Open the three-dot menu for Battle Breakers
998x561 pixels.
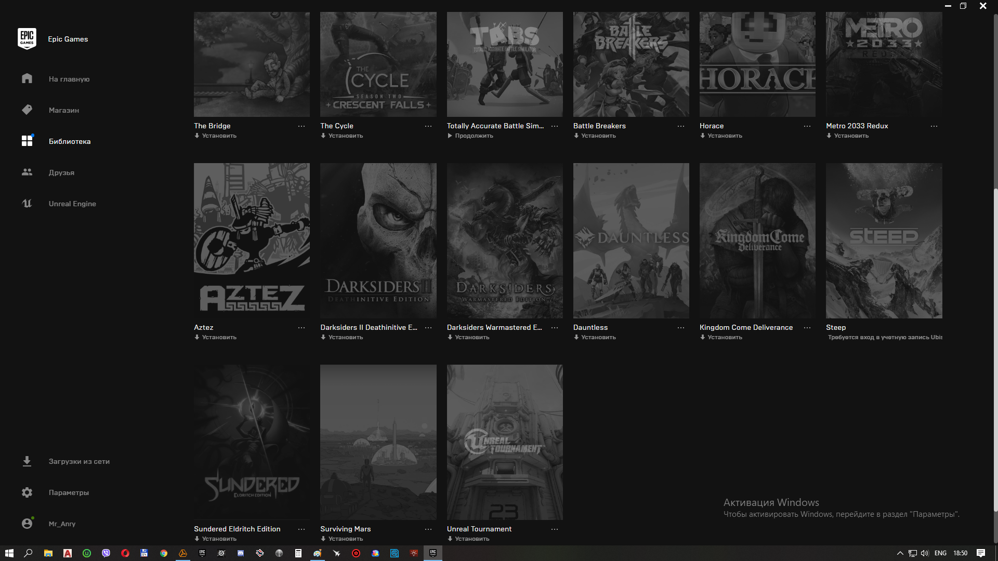click(x=681, y=126)
